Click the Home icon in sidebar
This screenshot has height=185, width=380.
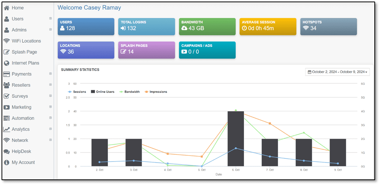(6, 8)
